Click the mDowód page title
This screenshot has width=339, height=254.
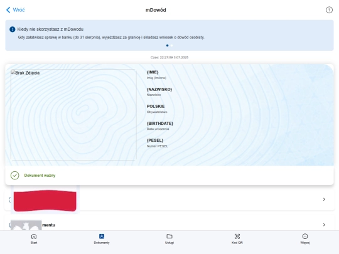pyautogui.click(x=156, y=10)
